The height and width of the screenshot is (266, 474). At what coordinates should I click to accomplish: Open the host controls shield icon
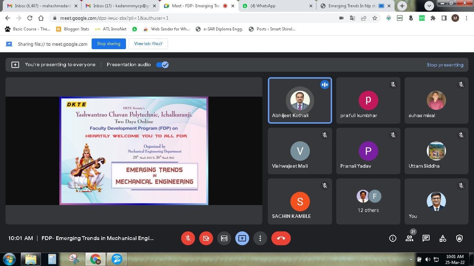(459, 238)
